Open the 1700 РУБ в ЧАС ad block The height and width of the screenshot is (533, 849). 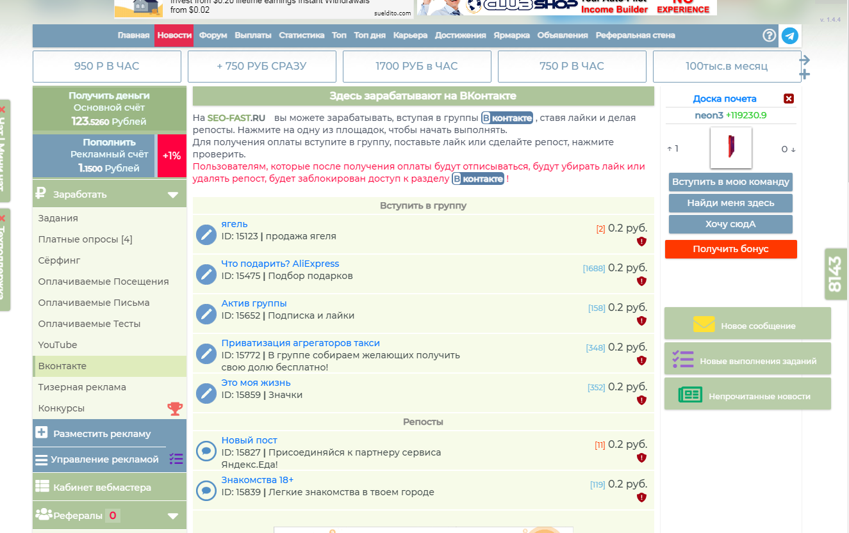pos(417,66)
